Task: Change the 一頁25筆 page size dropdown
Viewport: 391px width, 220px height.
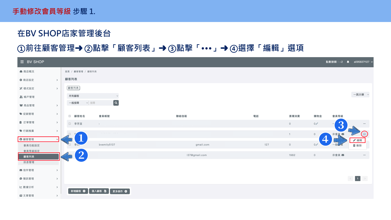Action: 360,95
